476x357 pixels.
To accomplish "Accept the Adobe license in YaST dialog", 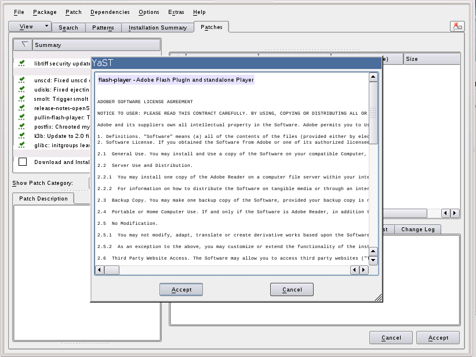I will 181,290.
